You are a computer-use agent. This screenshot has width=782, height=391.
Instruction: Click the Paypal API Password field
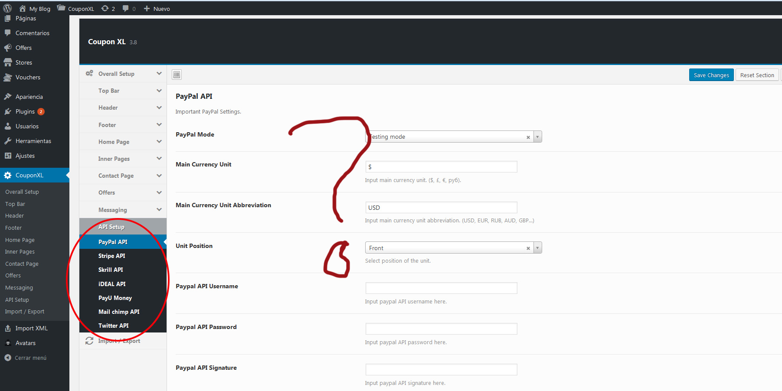point(441,329)
